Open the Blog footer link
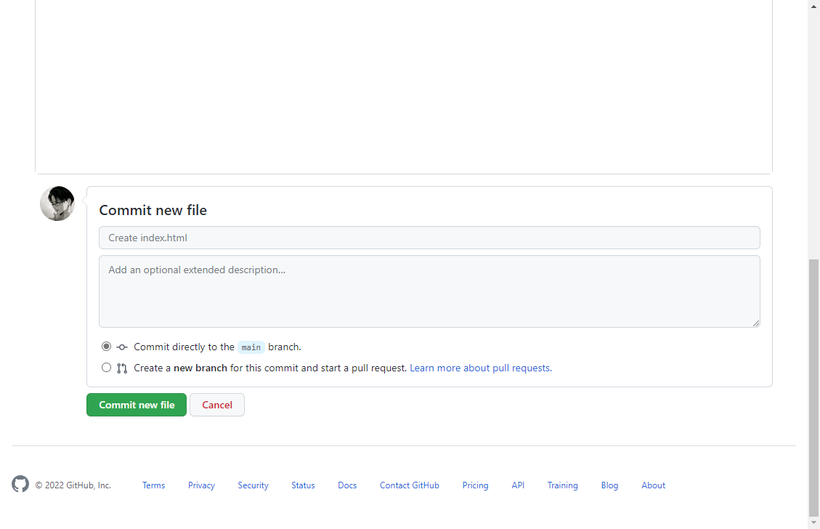Image resolution: width=820 pixels, height=529 pixels. (609, 485)
